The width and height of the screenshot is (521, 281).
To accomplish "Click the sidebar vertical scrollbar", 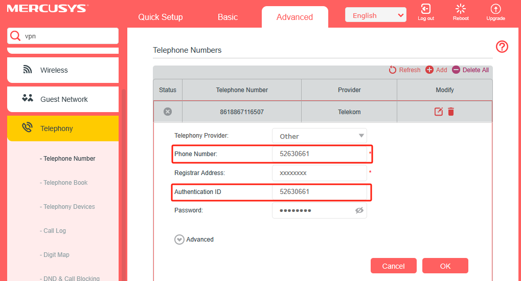I will tap(124, 185).
